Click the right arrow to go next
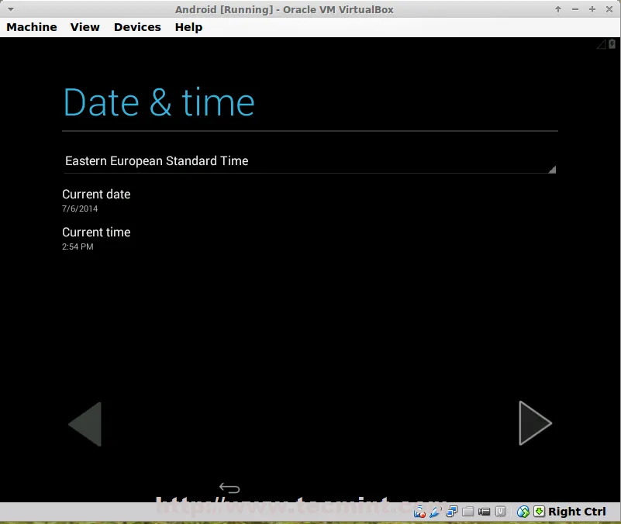 535,423
